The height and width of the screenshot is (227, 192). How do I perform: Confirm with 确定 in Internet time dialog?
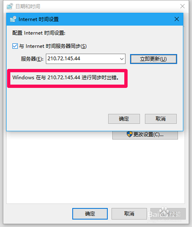click(x=124, y=119)
